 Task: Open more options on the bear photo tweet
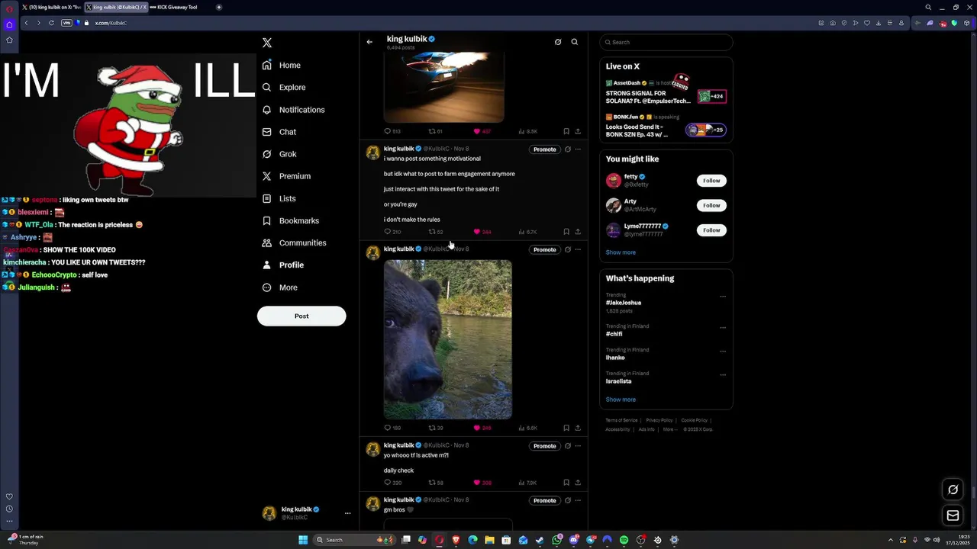click(578, 249)
